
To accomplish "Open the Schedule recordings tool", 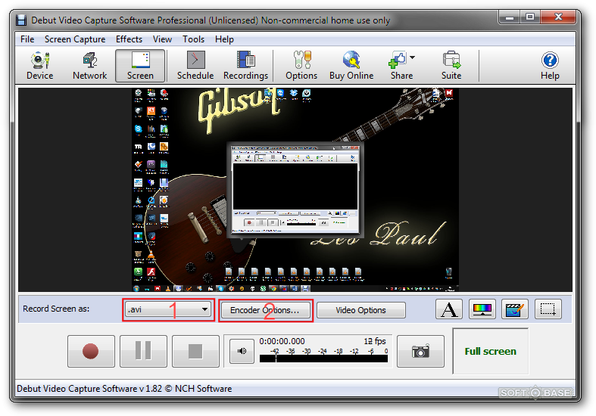I will tap(195, 66).
